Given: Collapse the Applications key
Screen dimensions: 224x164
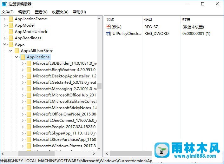Looking at the screenshot, I should [x=17, y=57].
